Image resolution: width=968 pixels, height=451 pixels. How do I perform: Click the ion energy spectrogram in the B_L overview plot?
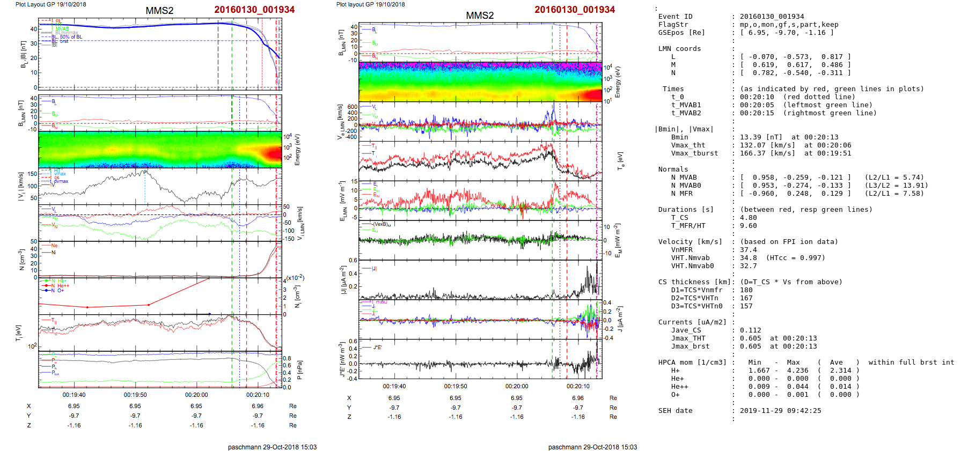(160, 150)
